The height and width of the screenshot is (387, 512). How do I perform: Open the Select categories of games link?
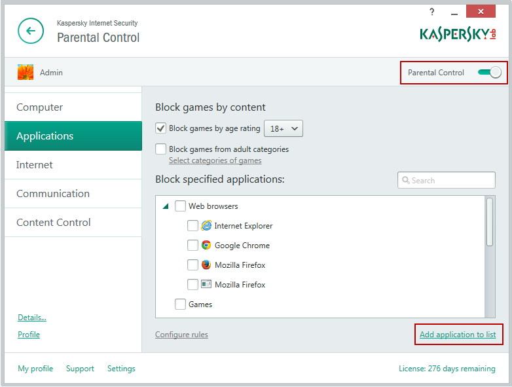coord(215,160)
